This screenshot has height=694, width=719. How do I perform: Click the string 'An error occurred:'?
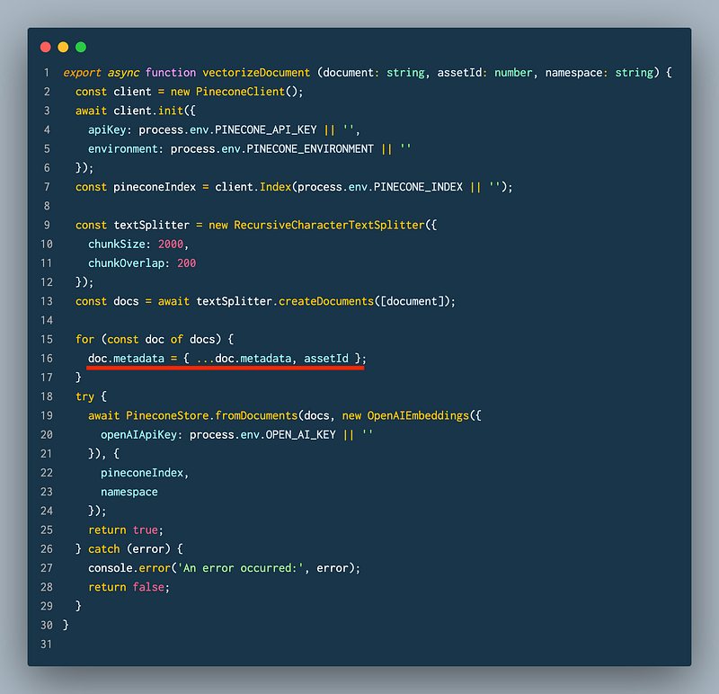point(243,568)
